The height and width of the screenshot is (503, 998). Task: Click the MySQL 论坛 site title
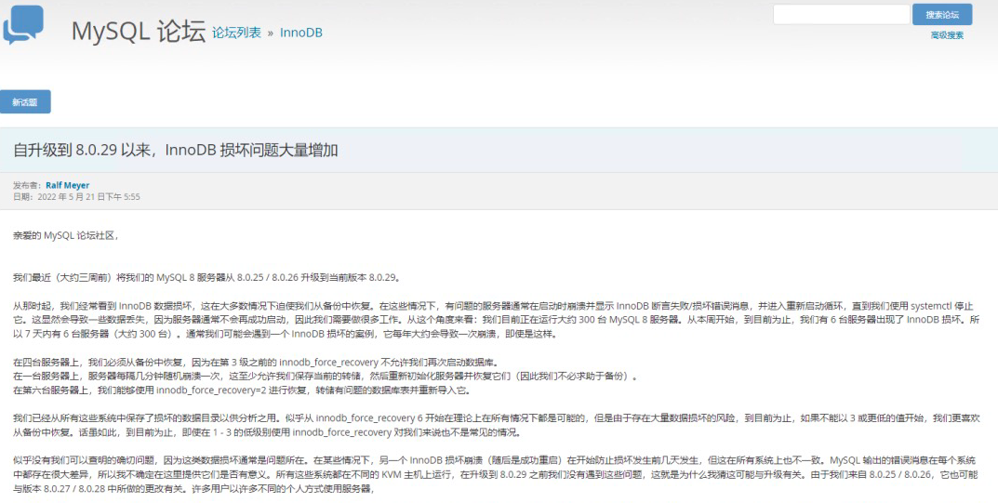(138, 32)
